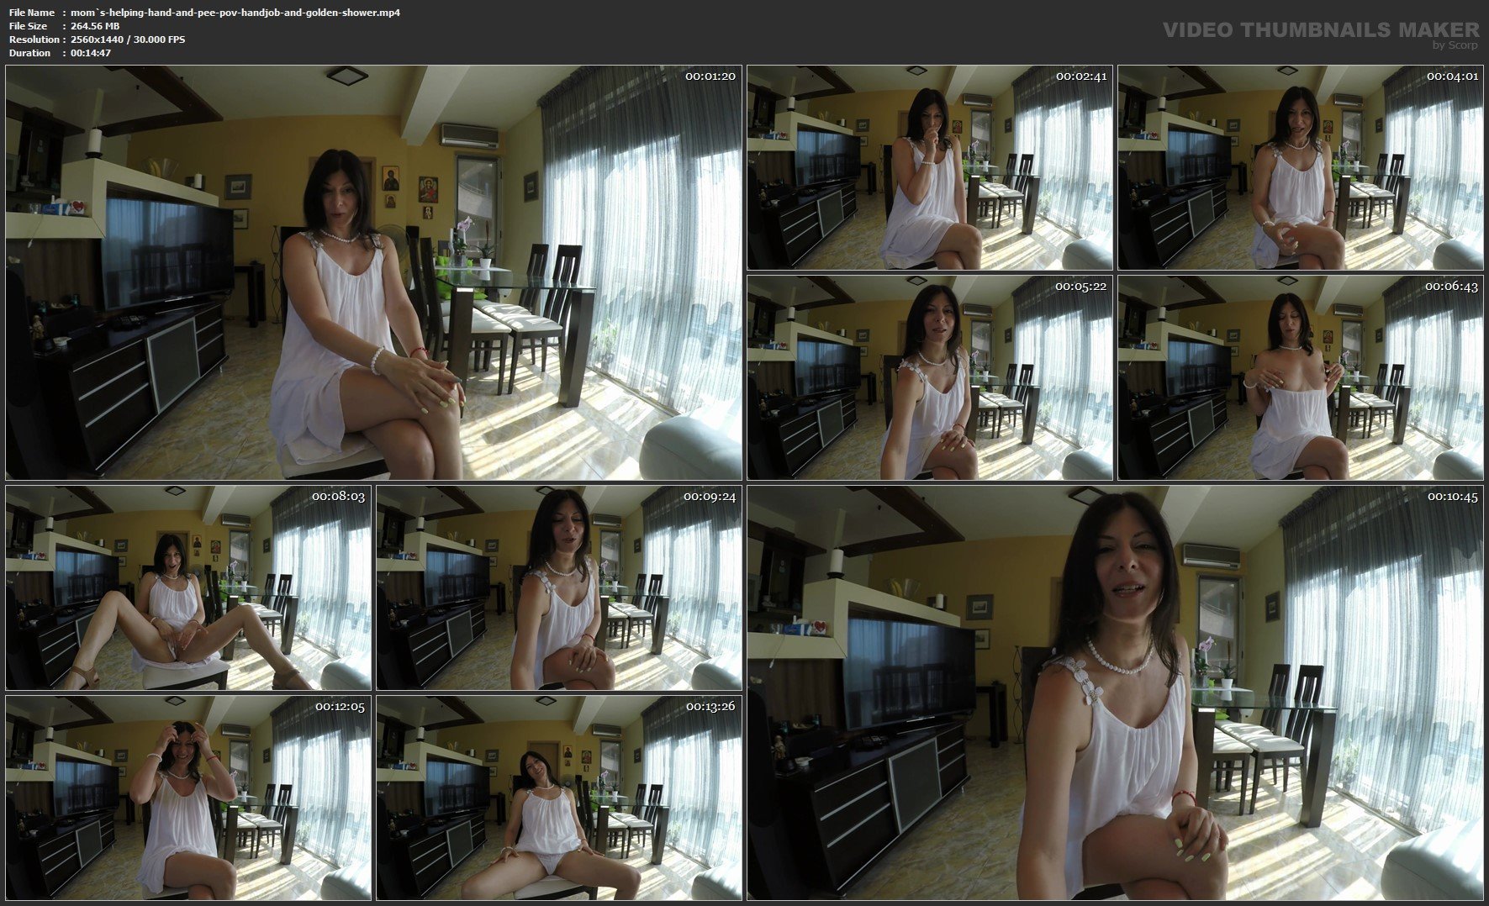Click the File Size label in header
This screenshot has width=1489, height=906.
[29, 26]
